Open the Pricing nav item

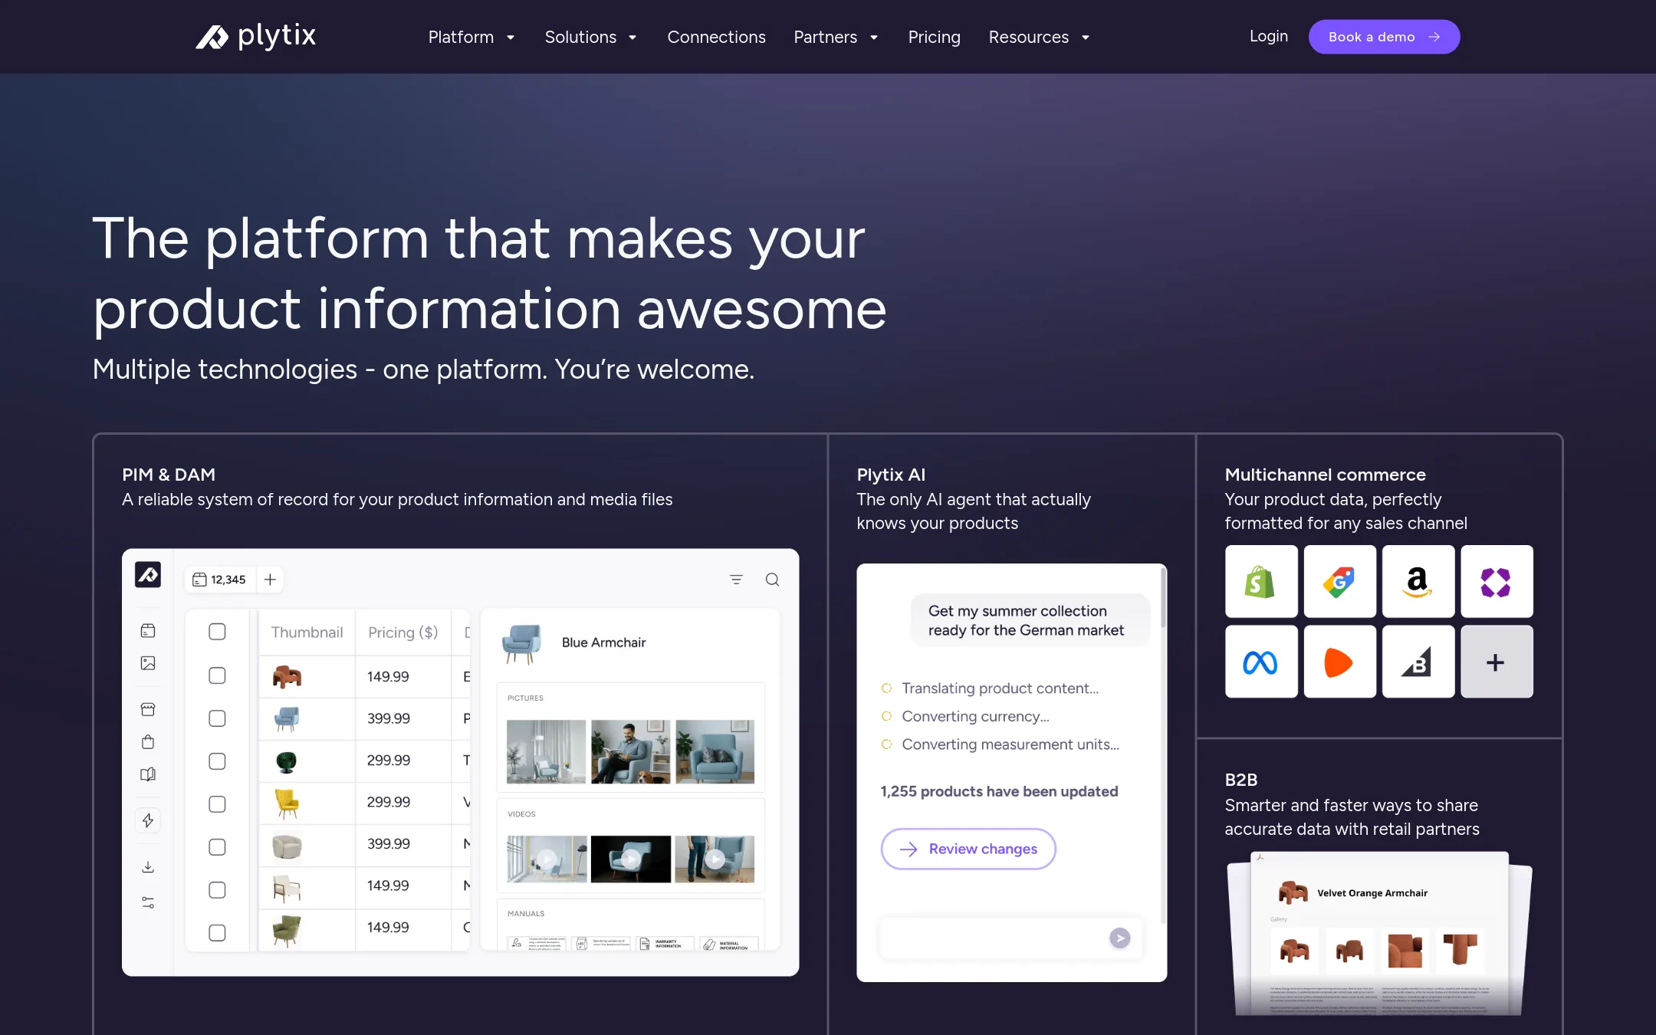point(934,37)
